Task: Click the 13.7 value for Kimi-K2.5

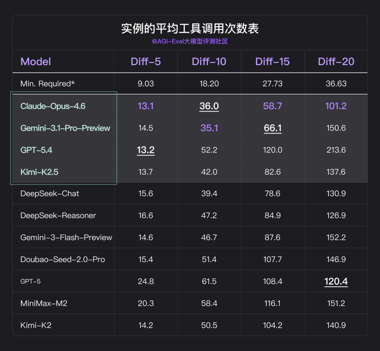Action: point(146,172)
